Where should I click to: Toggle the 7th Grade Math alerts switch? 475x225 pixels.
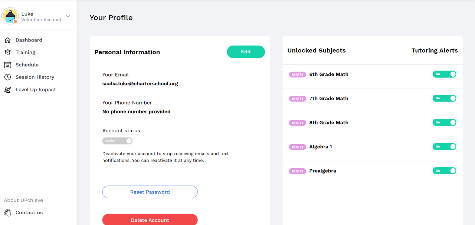444,99
